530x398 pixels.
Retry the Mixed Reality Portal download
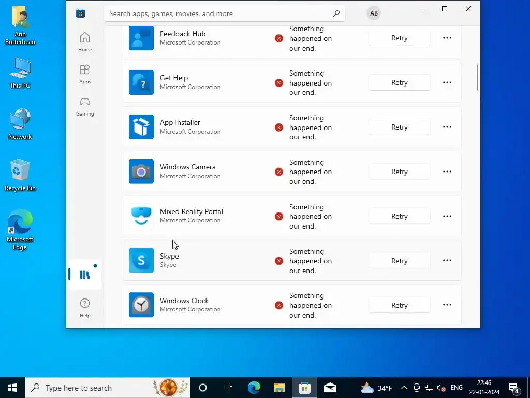pos(399,216)
